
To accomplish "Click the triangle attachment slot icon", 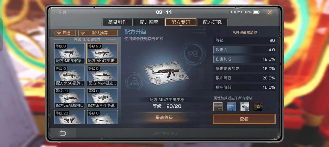I will (x=134, y=81).
